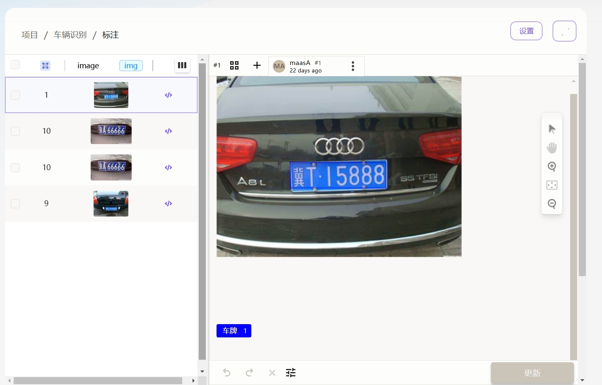Click the zoom out magnifier tool

click(552, 204)
